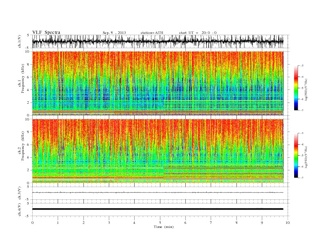324x250 pixels.
Task: Click the ch.3 voltage trace line
Action: (x=157, y=192)
